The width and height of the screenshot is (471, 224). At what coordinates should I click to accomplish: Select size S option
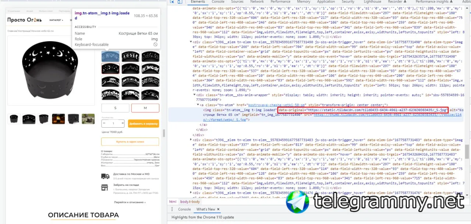click(115, 108)
